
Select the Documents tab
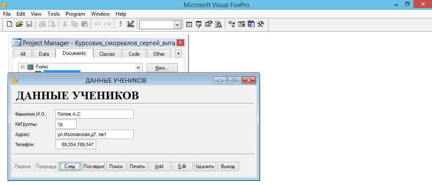[x=74, y=53]
